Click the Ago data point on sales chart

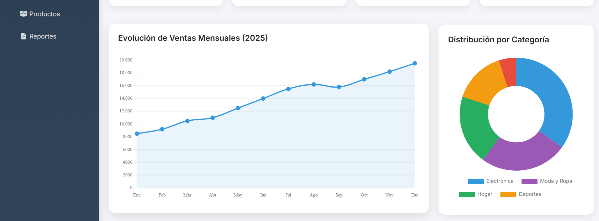coord(314,84)
